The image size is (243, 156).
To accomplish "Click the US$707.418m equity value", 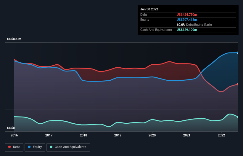I will pyautogui.click(x=187, y=20).
